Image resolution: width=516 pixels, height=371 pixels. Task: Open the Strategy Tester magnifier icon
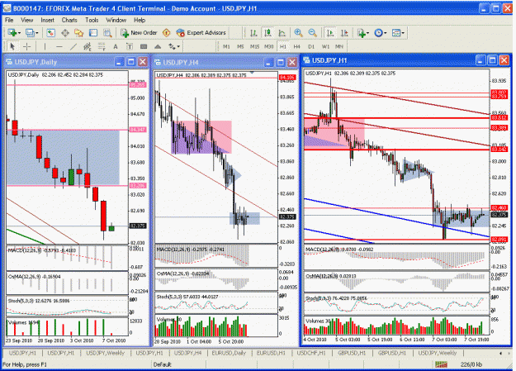click(107, 32)
